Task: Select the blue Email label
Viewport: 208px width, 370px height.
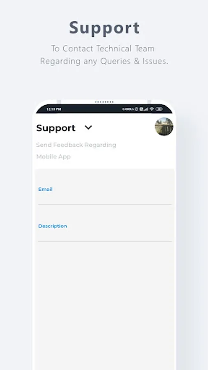Action: point(45,189)
